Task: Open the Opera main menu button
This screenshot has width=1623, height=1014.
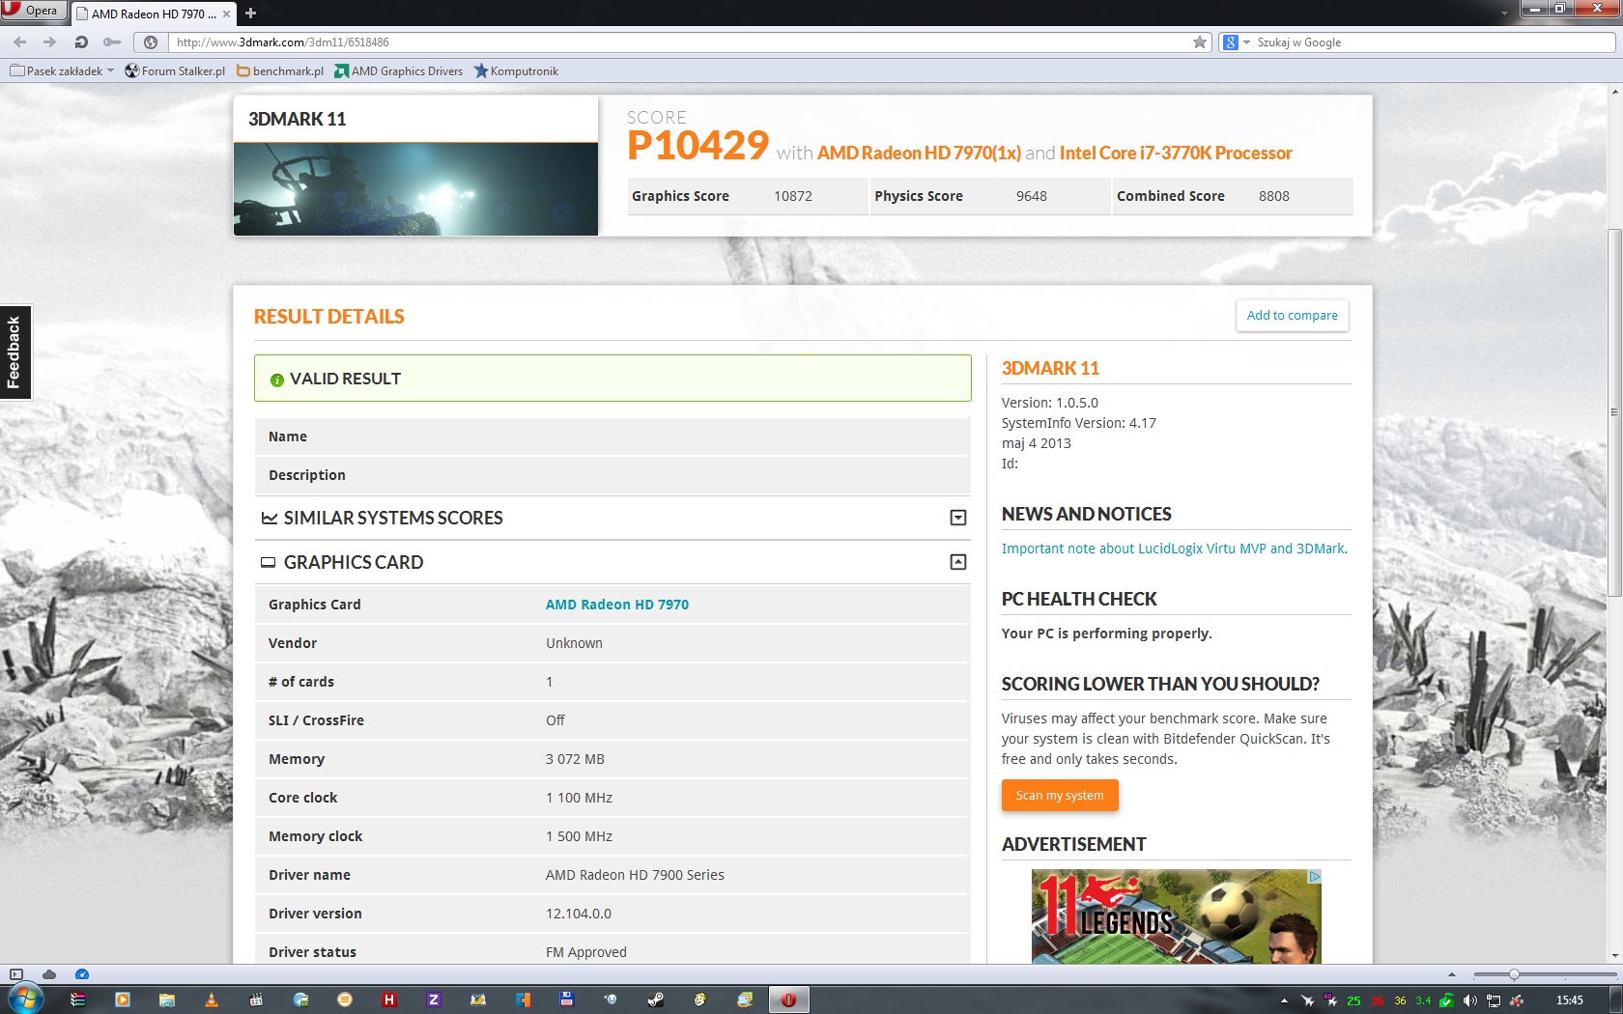Action: point(33,11)
